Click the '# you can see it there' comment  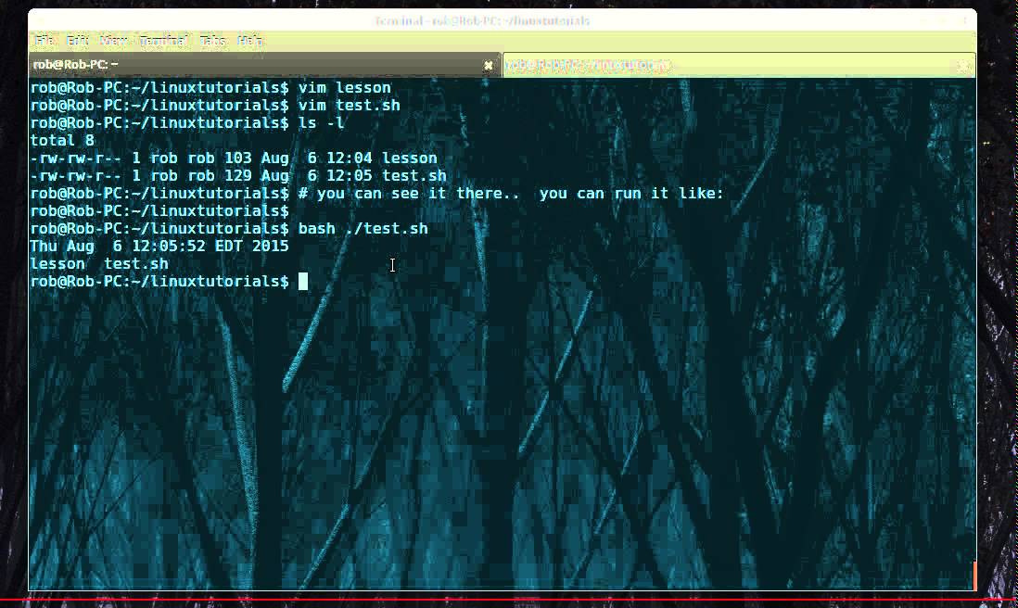click(511, 193)
